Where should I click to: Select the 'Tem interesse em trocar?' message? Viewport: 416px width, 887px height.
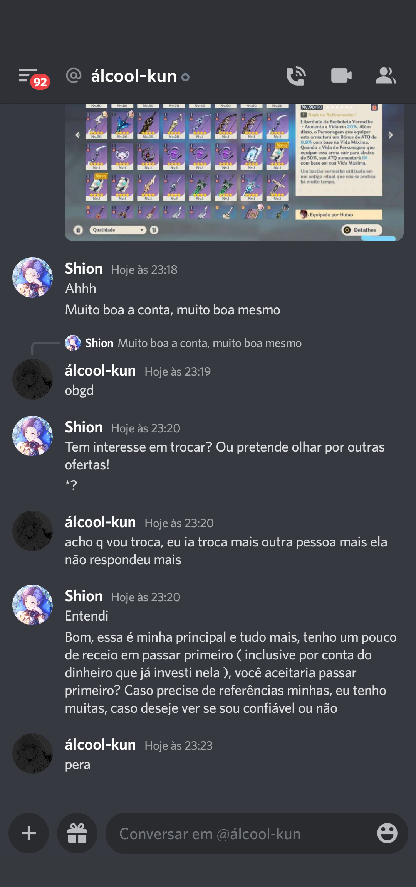tap(225, 456)
